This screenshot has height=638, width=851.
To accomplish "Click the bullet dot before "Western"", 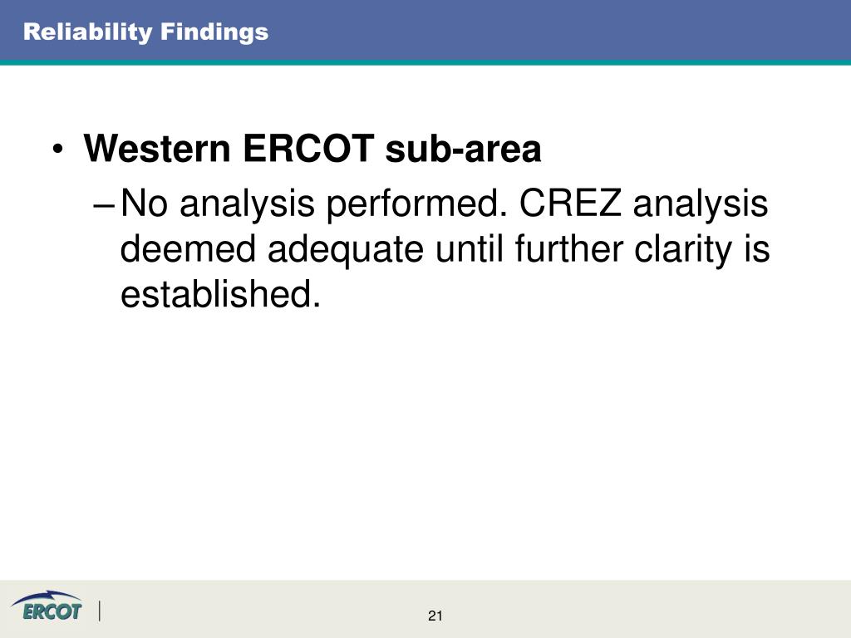I will pos(58,149).
